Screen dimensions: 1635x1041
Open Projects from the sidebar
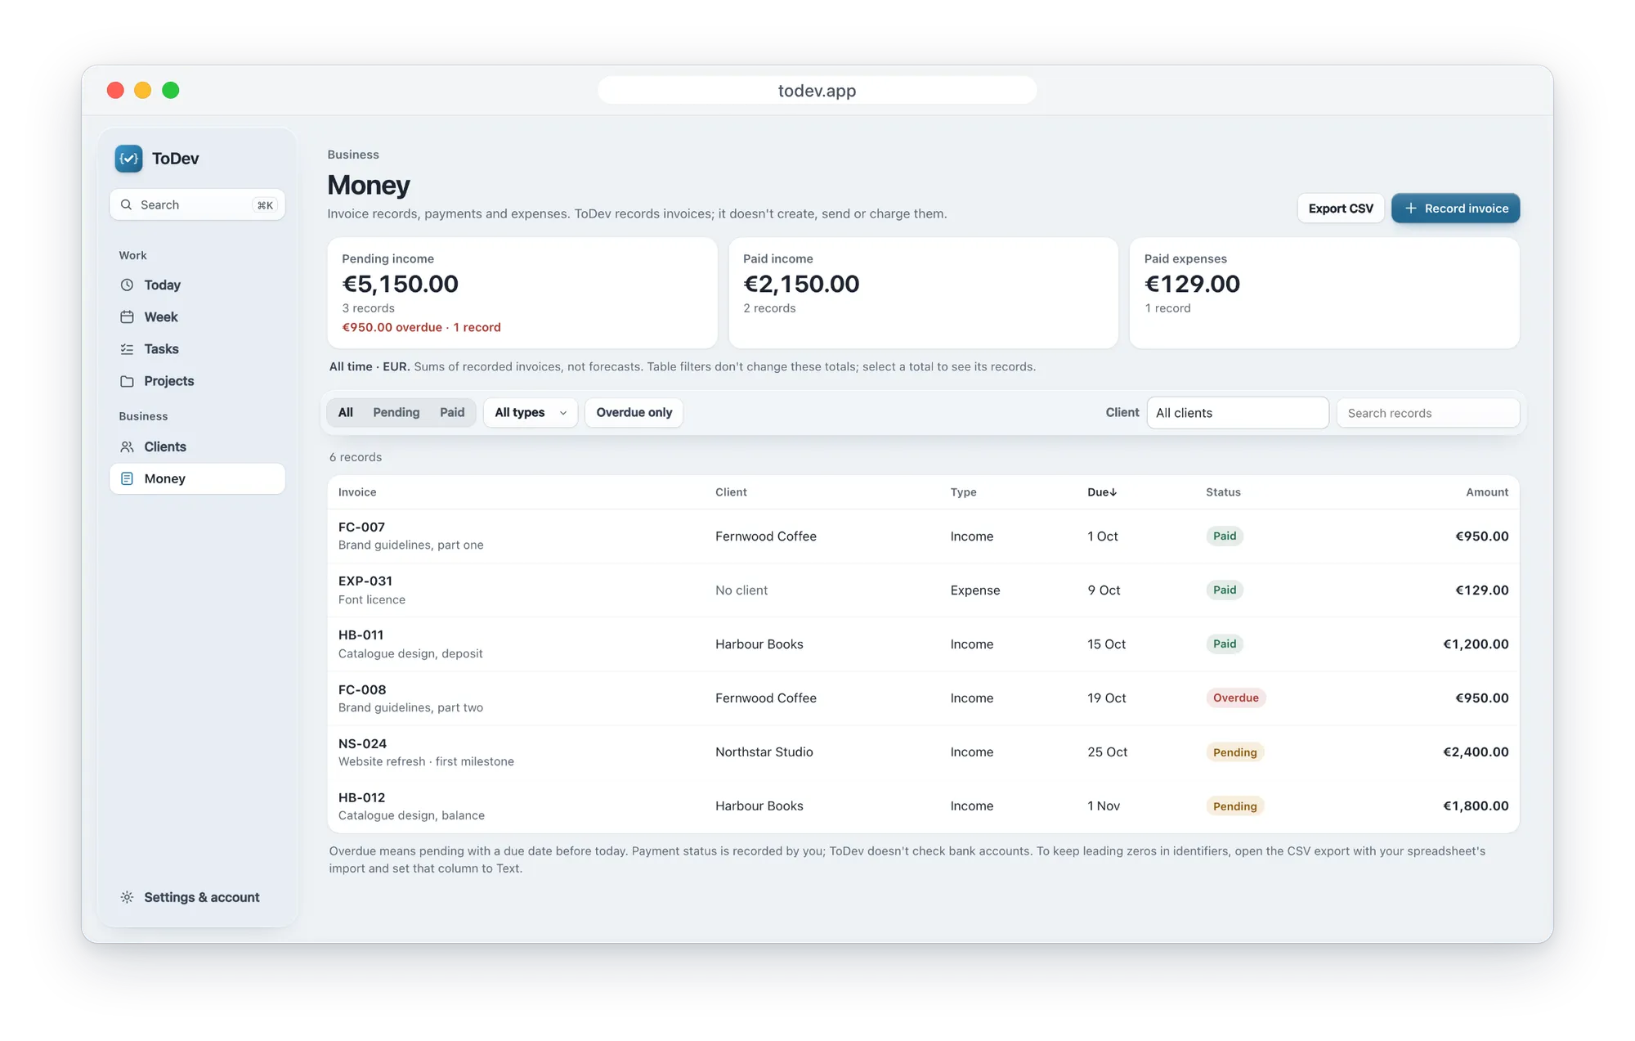coord(197,381)
